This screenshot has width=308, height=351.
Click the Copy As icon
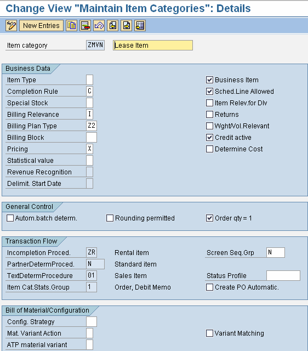point(72,26)
